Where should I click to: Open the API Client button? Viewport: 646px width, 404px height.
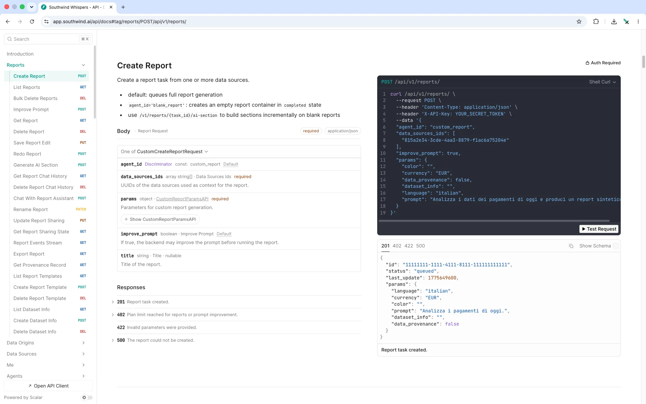point(48,386)
